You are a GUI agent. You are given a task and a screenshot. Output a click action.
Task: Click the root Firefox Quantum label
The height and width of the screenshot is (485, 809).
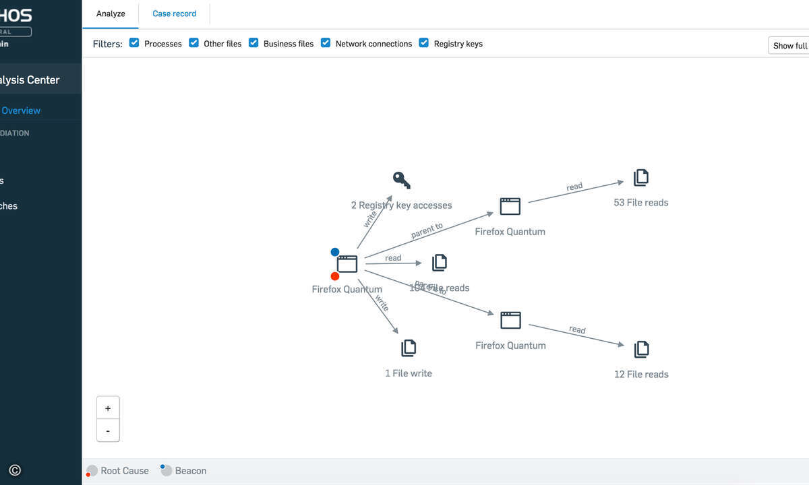point(347,289)
